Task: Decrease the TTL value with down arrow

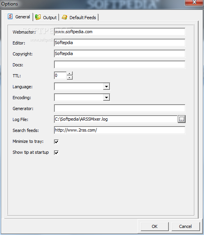Action: [70, 77]
